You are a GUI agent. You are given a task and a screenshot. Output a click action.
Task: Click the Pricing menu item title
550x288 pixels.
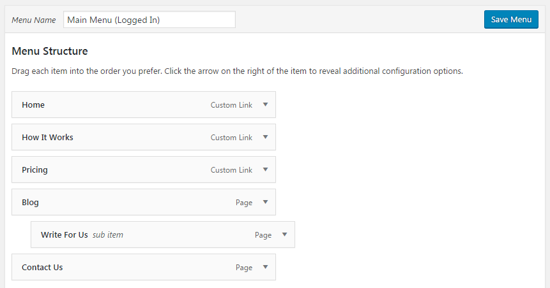(34, 170)
